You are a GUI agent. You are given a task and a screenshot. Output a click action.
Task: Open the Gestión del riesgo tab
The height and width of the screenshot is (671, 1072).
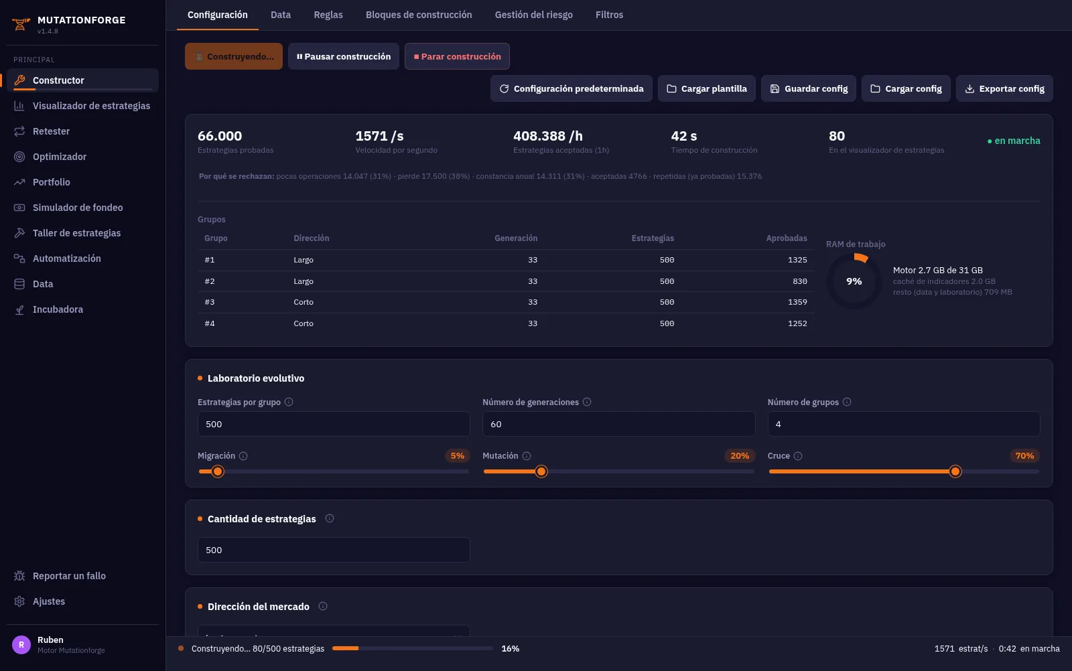pos(534,15)
